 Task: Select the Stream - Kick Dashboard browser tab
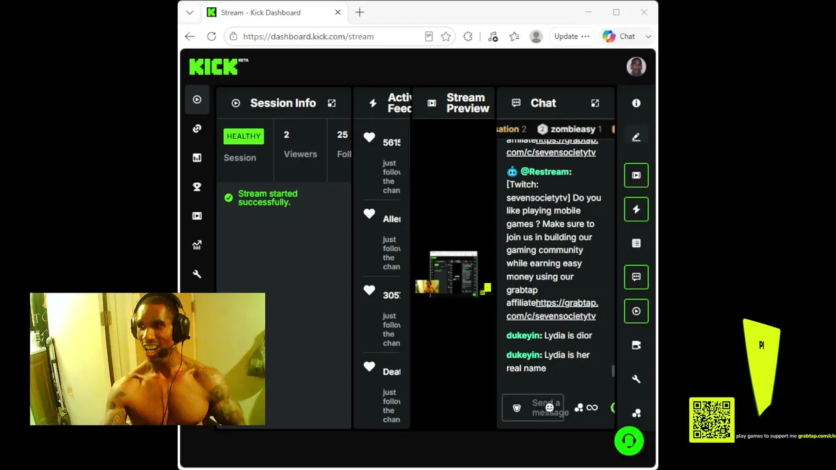pyautogui.click(x=274, y=12)
